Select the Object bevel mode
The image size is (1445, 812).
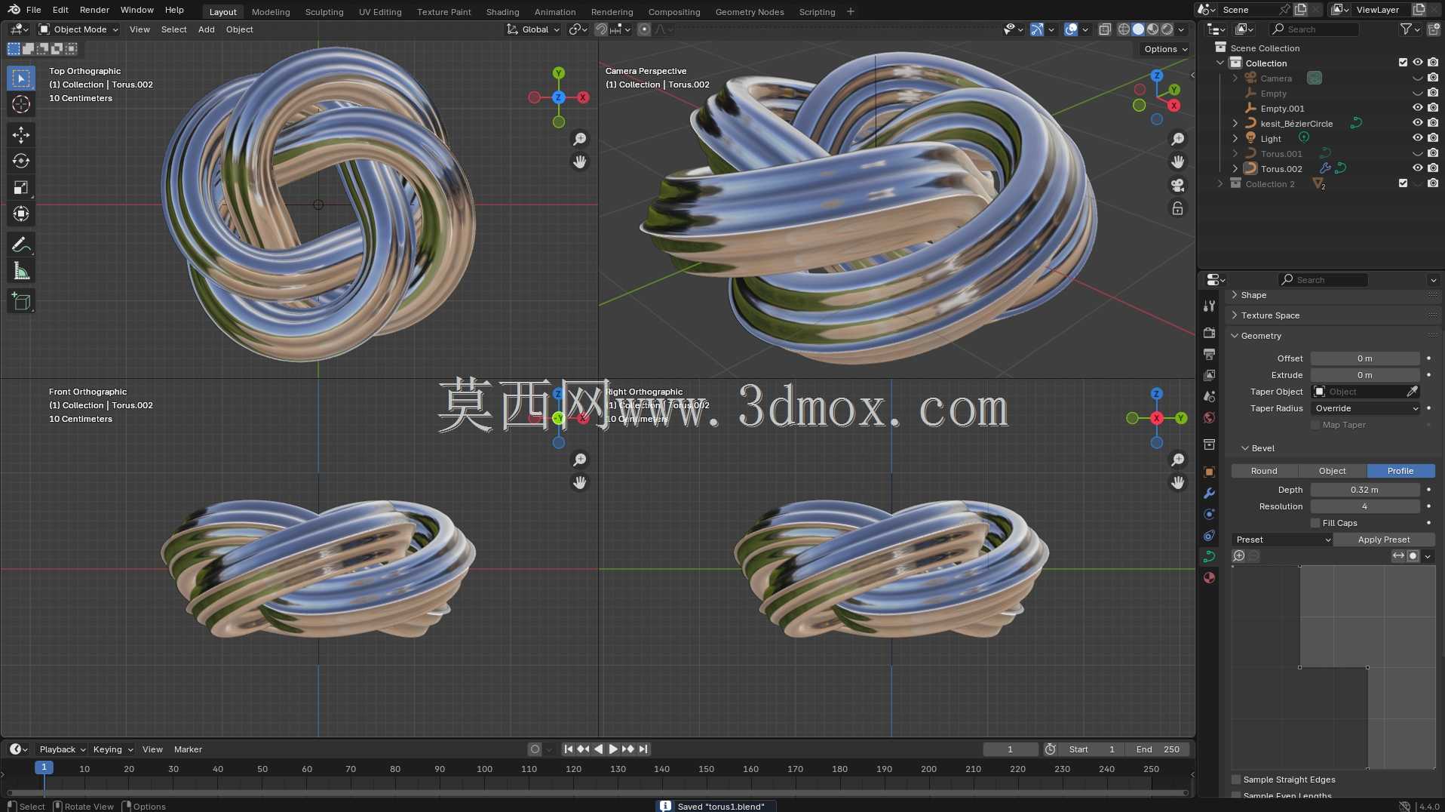point(1332,471)
